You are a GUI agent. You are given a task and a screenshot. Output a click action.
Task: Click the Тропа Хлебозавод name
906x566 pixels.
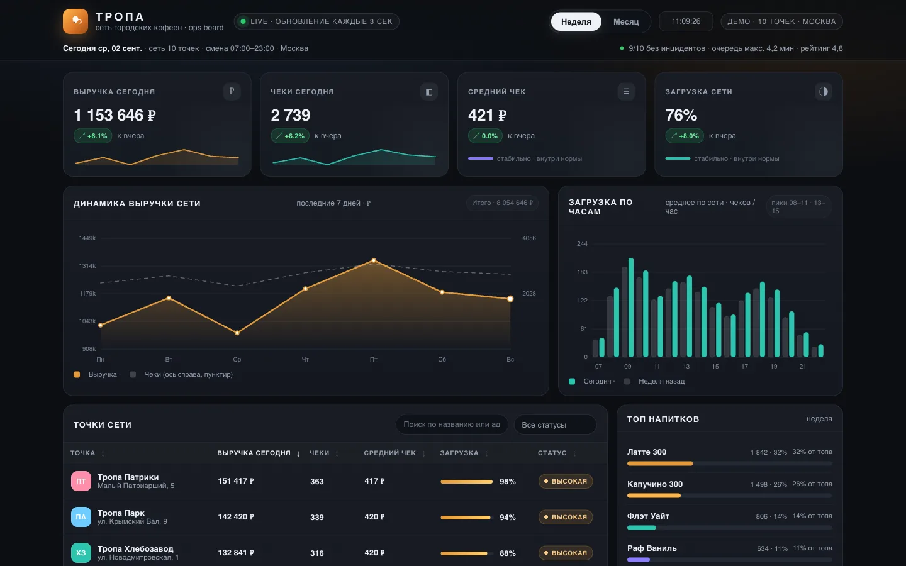tap(135, 549)
